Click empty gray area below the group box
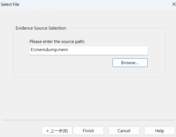Image resolution: width=176 pixels, height=137 pixels. (88, 98)
